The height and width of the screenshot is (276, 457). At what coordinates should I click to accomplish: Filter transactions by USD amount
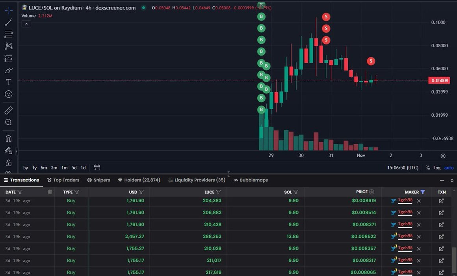click(x=141, y=192)
